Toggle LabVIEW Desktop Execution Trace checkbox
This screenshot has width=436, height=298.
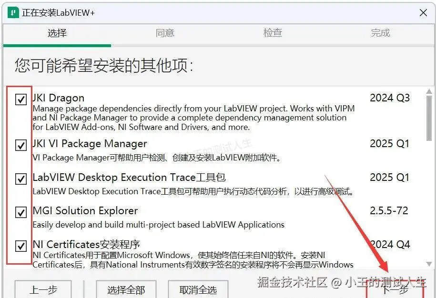(21, 179)
